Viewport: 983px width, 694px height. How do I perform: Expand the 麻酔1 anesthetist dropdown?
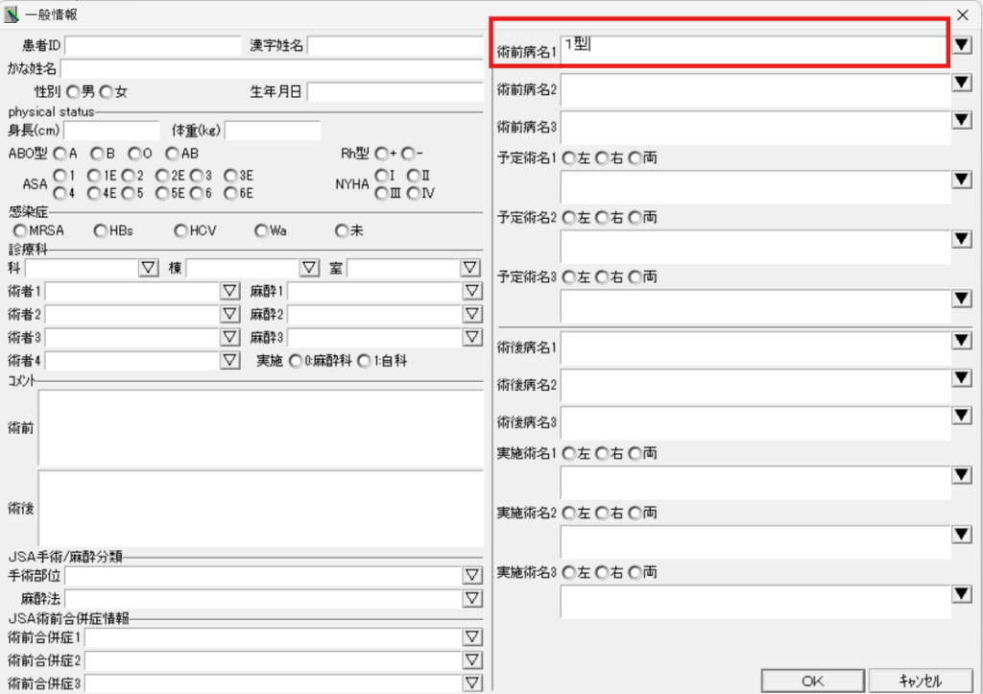(471, 291)
